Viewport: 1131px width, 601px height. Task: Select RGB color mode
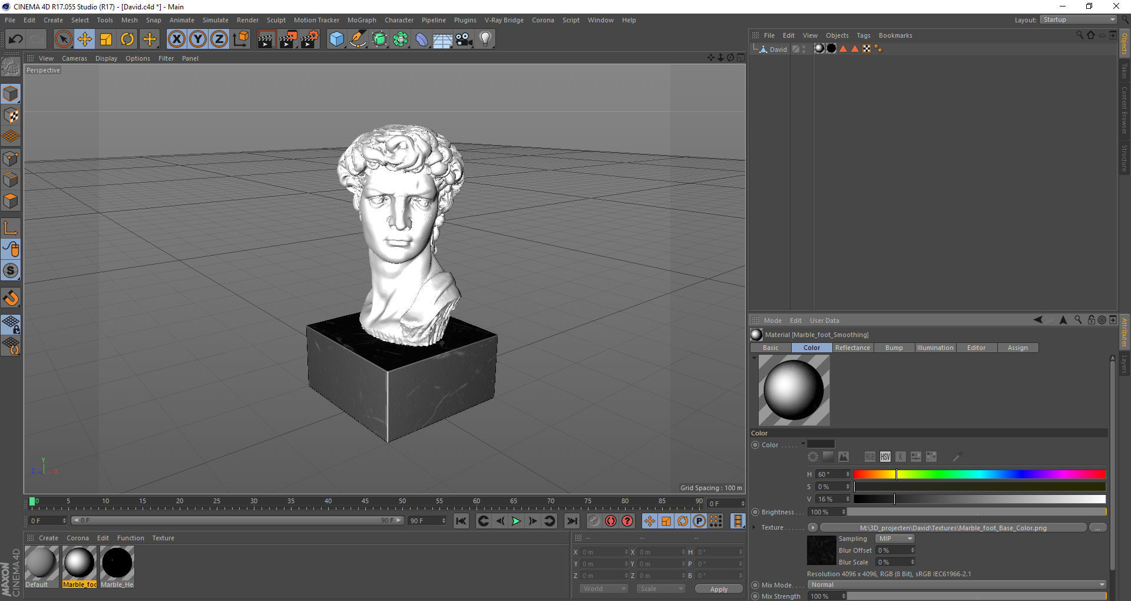(x=869, y=457)
